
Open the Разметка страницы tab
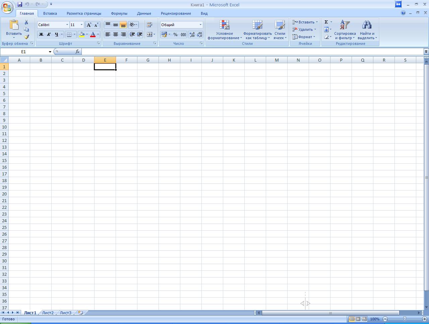[84, 13]
